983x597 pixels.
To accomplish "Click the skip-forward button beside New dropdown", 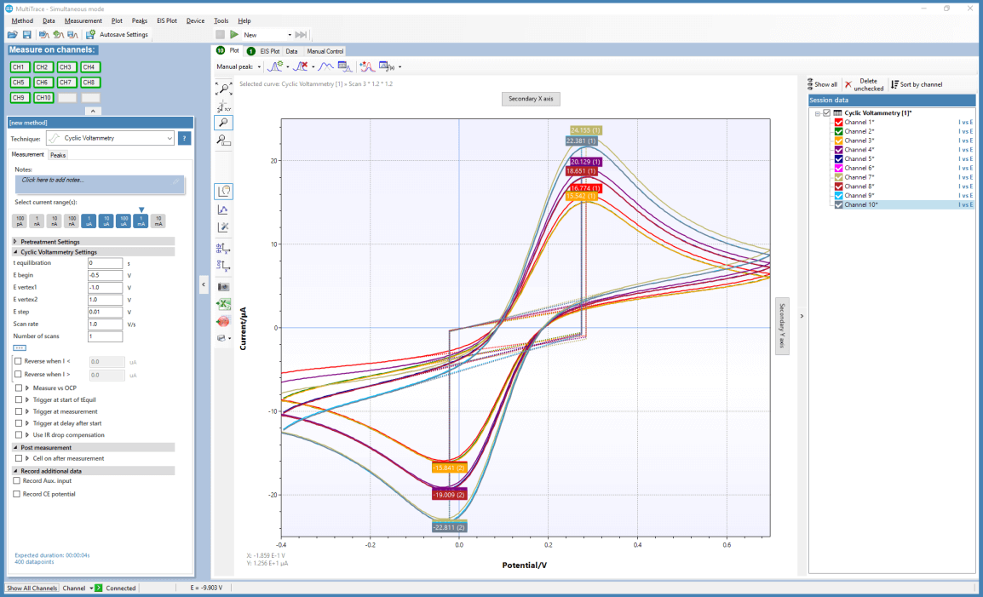I will [x=301, y=34].
